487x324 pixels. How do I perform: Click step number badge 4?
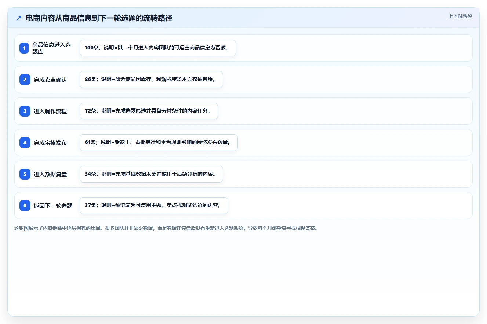25,143
